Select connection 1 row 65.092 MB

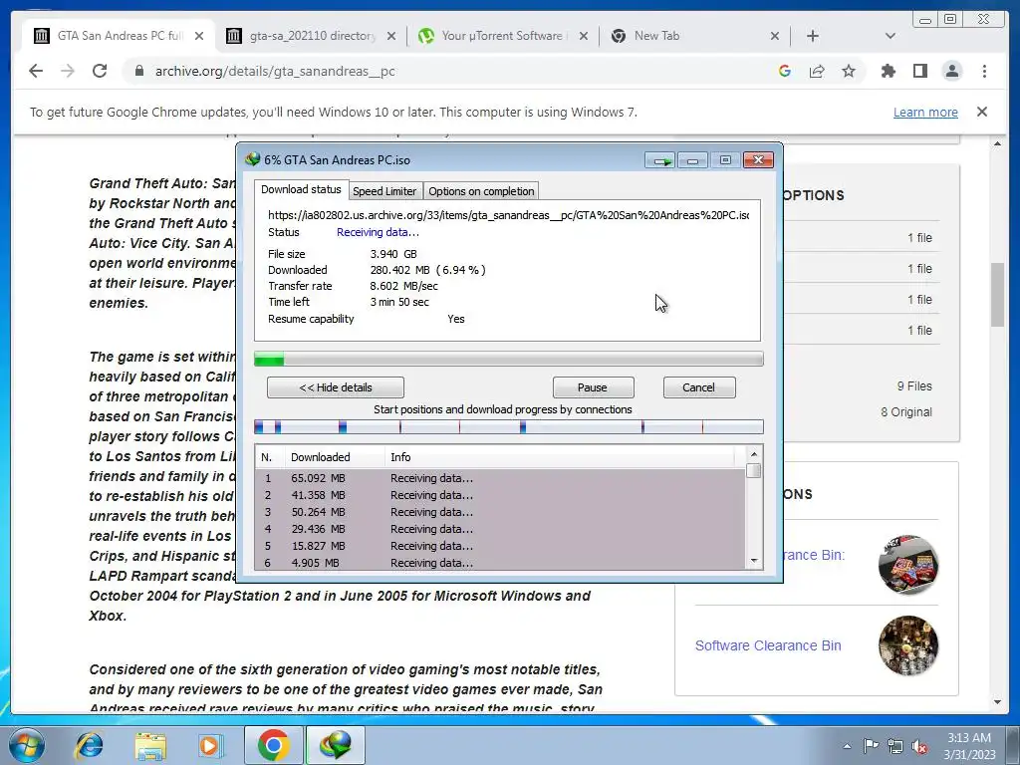pos(500,478)
